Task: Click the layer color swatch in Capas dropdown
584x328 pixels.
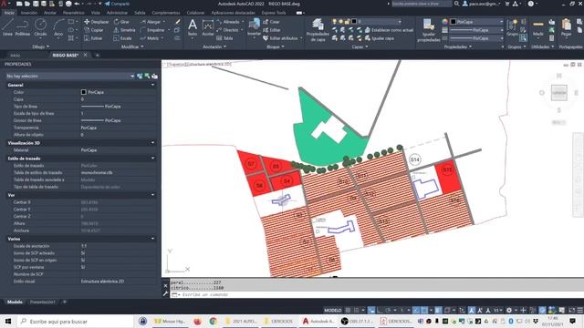Action: [354, 22]
